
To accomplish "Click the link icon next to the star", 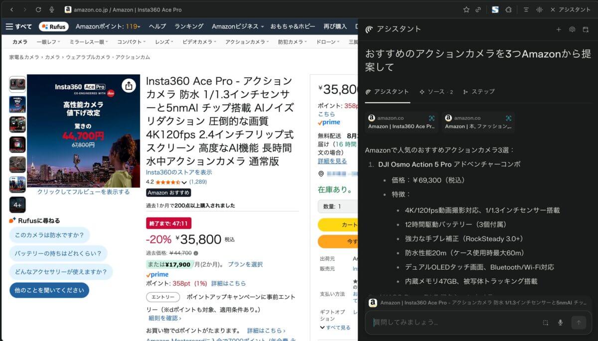I will coord(478,9).
